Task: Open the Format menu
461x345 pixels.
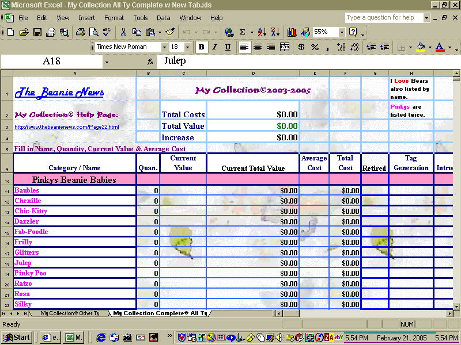Action: 114,18
